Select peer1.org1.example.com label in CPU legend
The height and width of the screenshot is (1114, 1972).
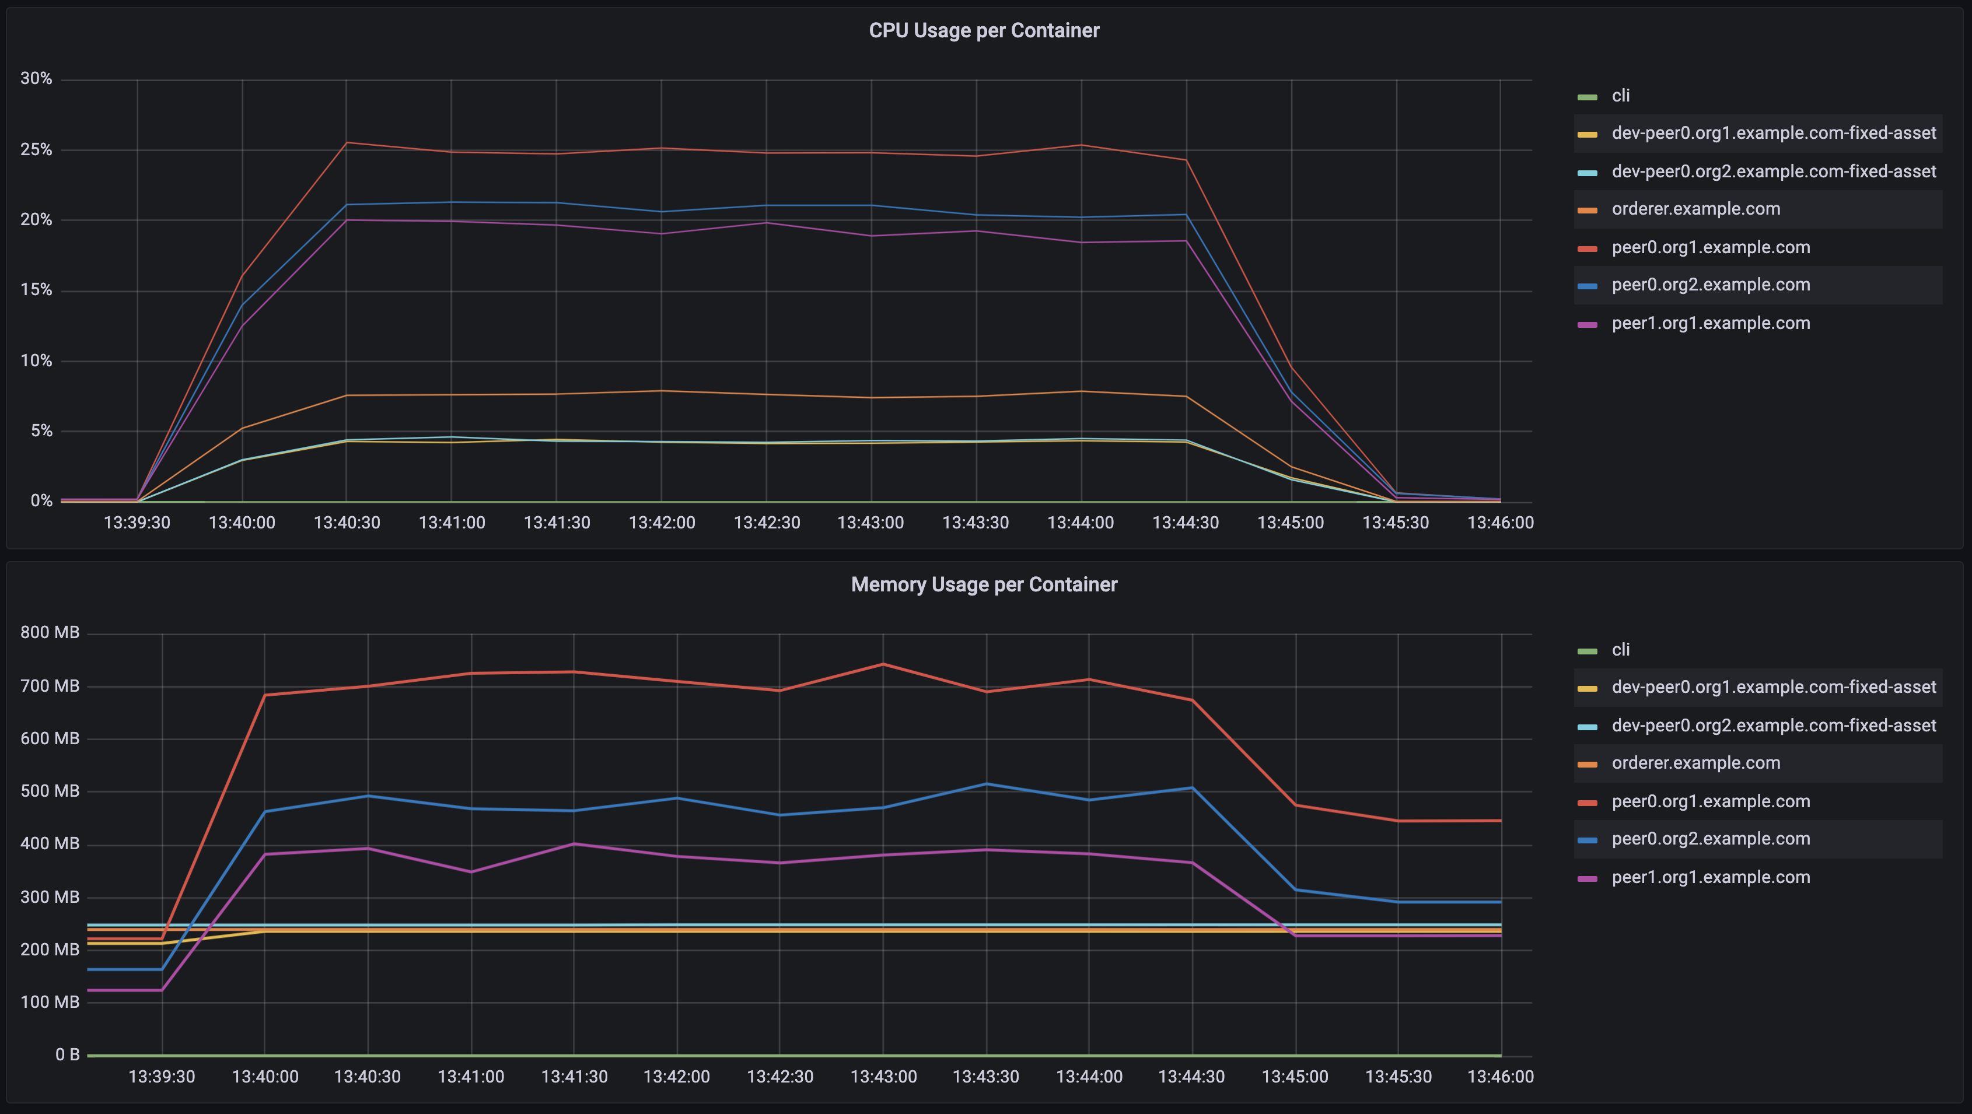(x=1709, y=323)
